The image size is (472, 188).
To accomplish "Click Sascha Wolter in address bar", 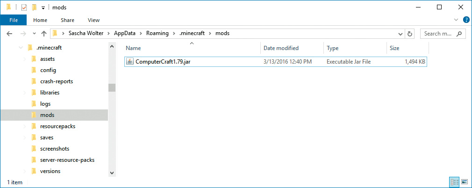I will click(85, 34).
